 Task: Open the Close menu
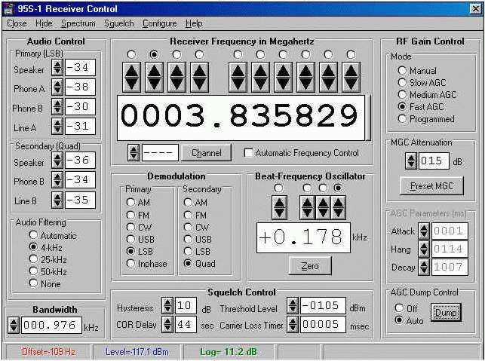pos(17,23)
